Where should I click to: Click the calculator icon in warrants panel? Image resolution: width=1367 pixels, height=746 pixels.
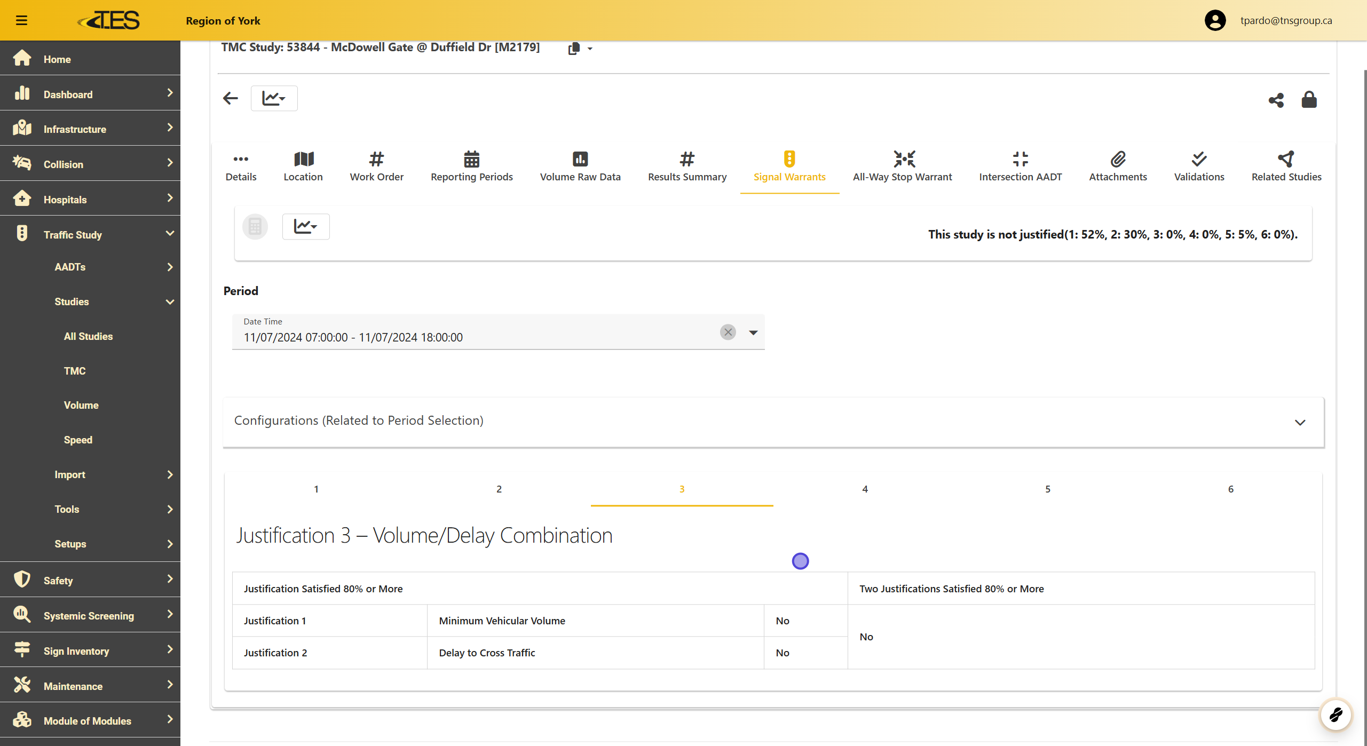pos(255,227)
